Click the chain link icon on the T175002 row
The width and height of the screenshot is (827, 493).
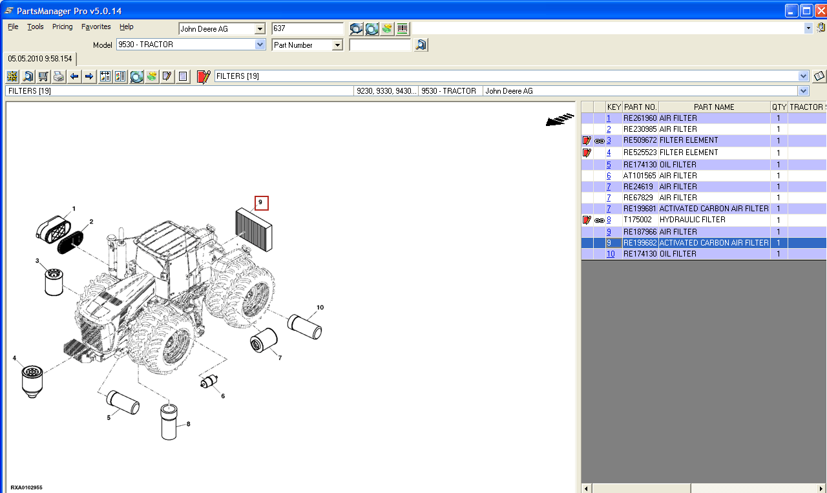600,221
